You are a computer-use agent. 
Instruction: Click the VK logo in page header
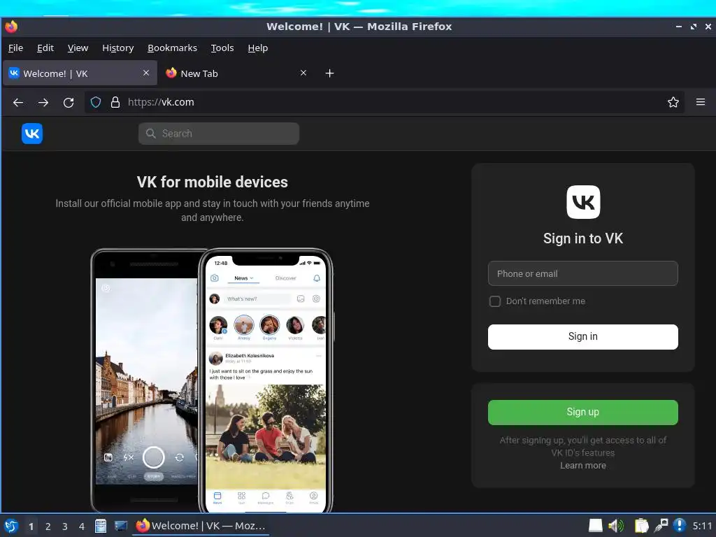tap(32, 134)
